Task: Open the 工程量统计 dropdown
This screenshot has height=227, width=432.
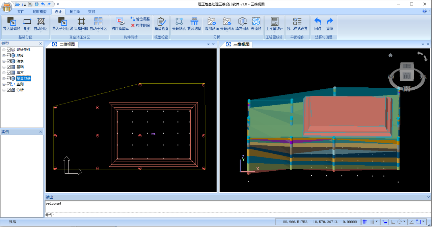Action: [274, 32]
